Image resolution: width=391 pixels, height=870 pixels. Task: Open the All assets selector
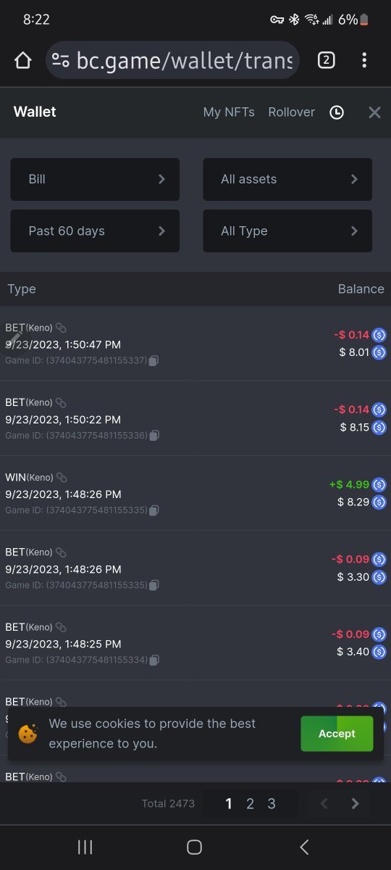[x=287, y=179]
